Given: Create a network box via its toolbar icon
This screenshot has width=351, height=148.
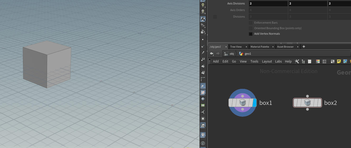Looking at the screenshot, I should point(333,61).
